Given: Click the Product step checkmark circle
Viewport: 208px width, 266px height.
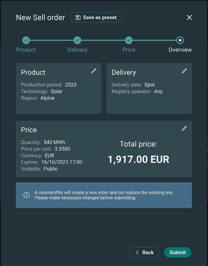Looking at the screenshot, I should pyautogui.click(x=26, y=40).
